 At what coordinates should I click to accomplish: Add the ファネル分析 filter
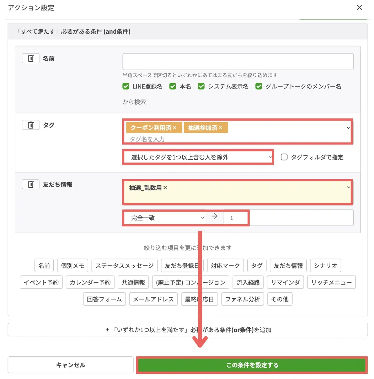(x=243, y=299)
